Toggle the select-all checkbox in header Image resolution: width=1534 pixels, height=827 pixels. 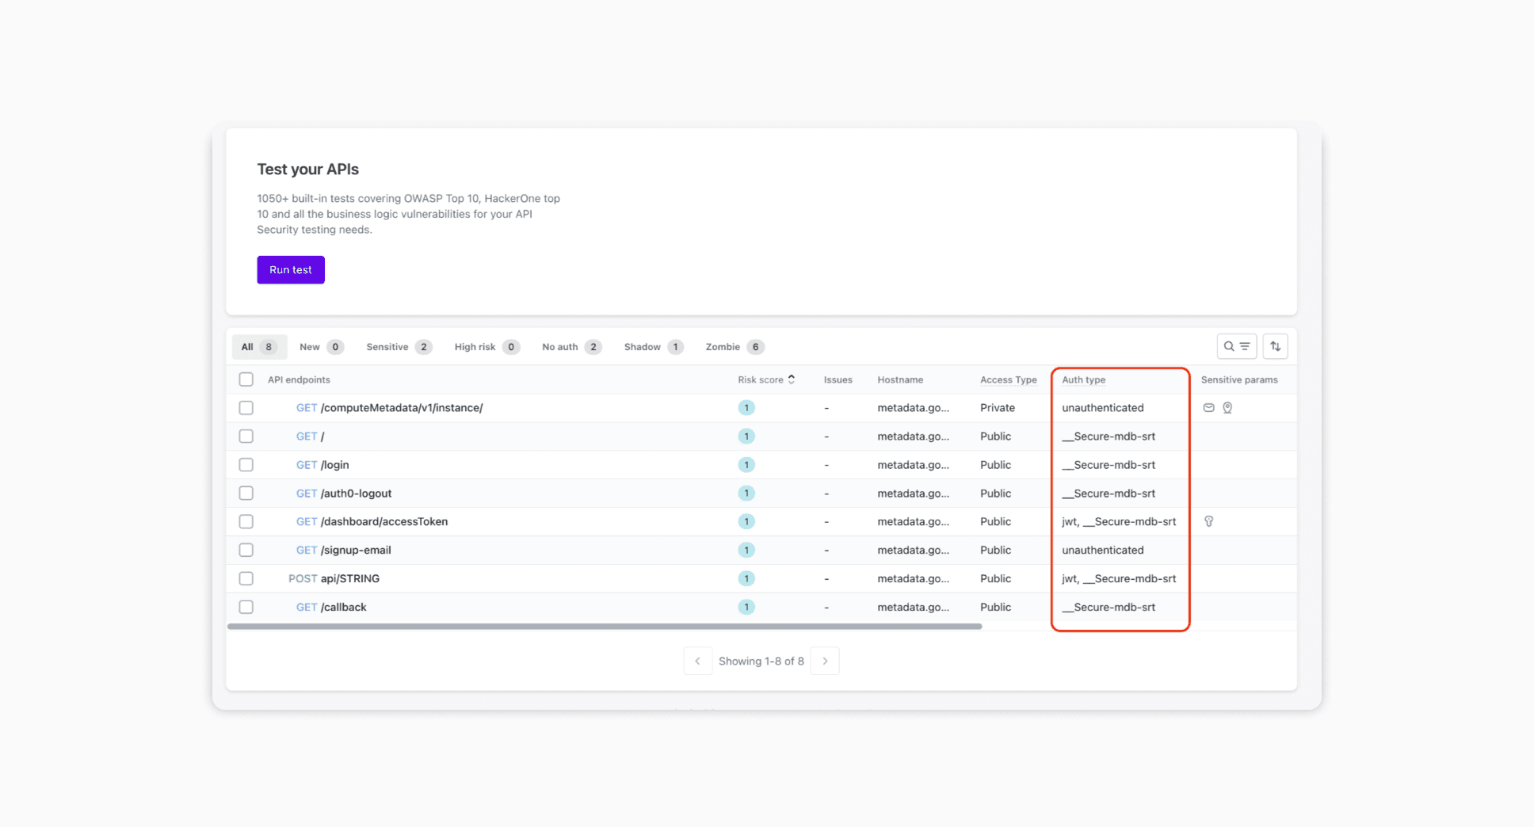coord(246,379)
